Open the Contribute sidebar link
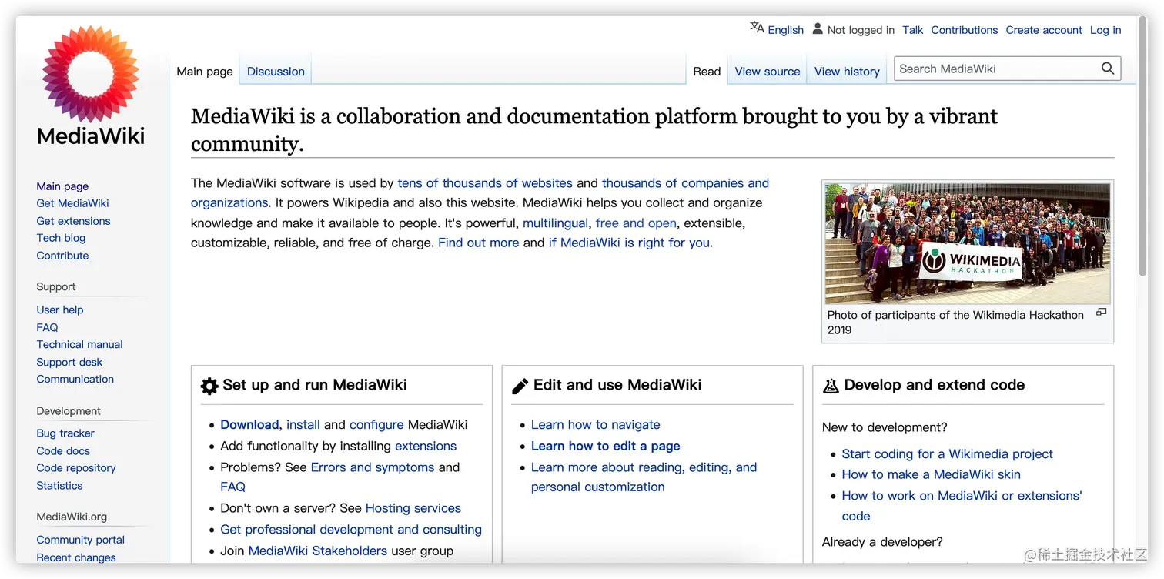The width and height of the screenshot is (1164, 579). point(62,256)
